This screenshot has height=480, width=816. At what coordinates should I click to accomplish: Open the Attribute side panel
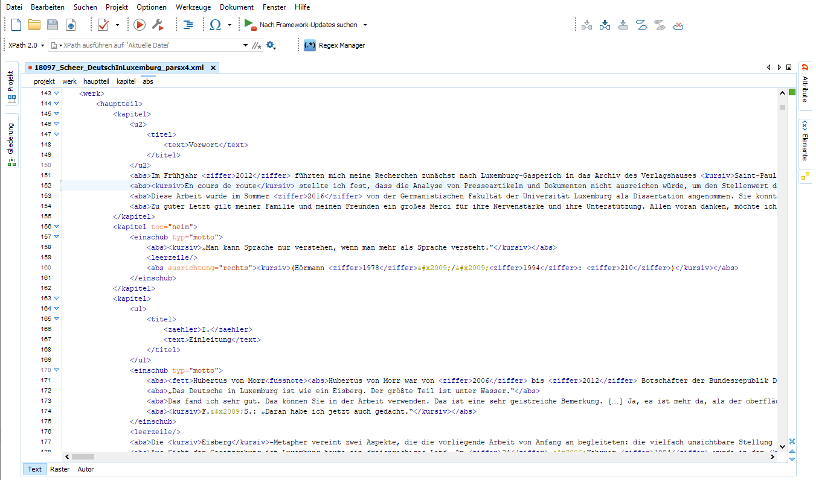point(805,86)
